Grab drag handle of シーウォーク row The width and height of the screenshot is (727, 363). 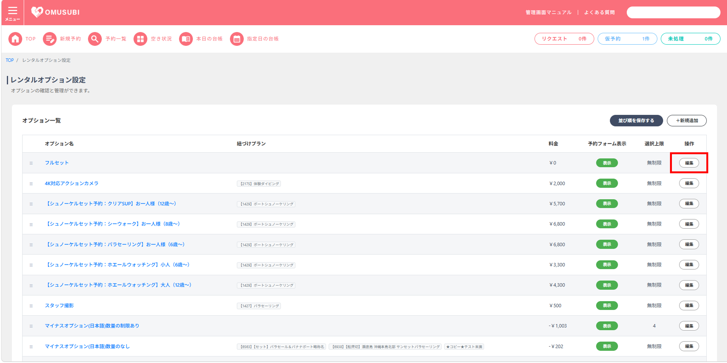[x=31, y=224]
